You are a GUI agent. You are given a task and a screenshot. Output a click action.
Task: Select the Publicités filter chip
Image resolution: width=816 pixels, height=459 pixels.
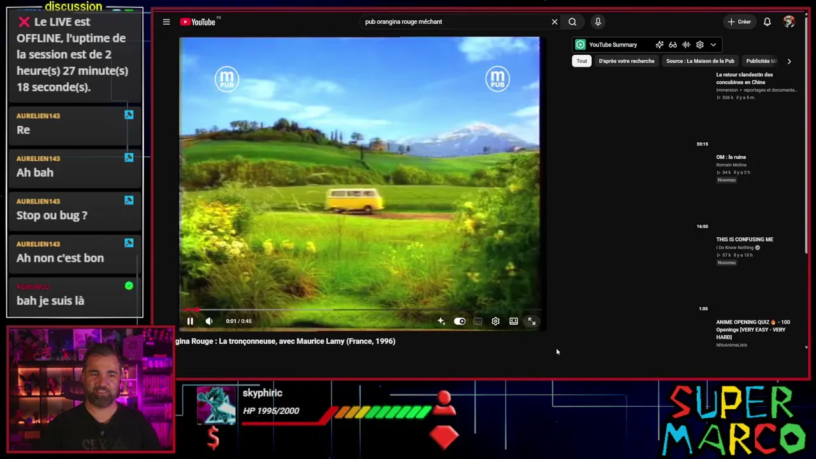761,61
